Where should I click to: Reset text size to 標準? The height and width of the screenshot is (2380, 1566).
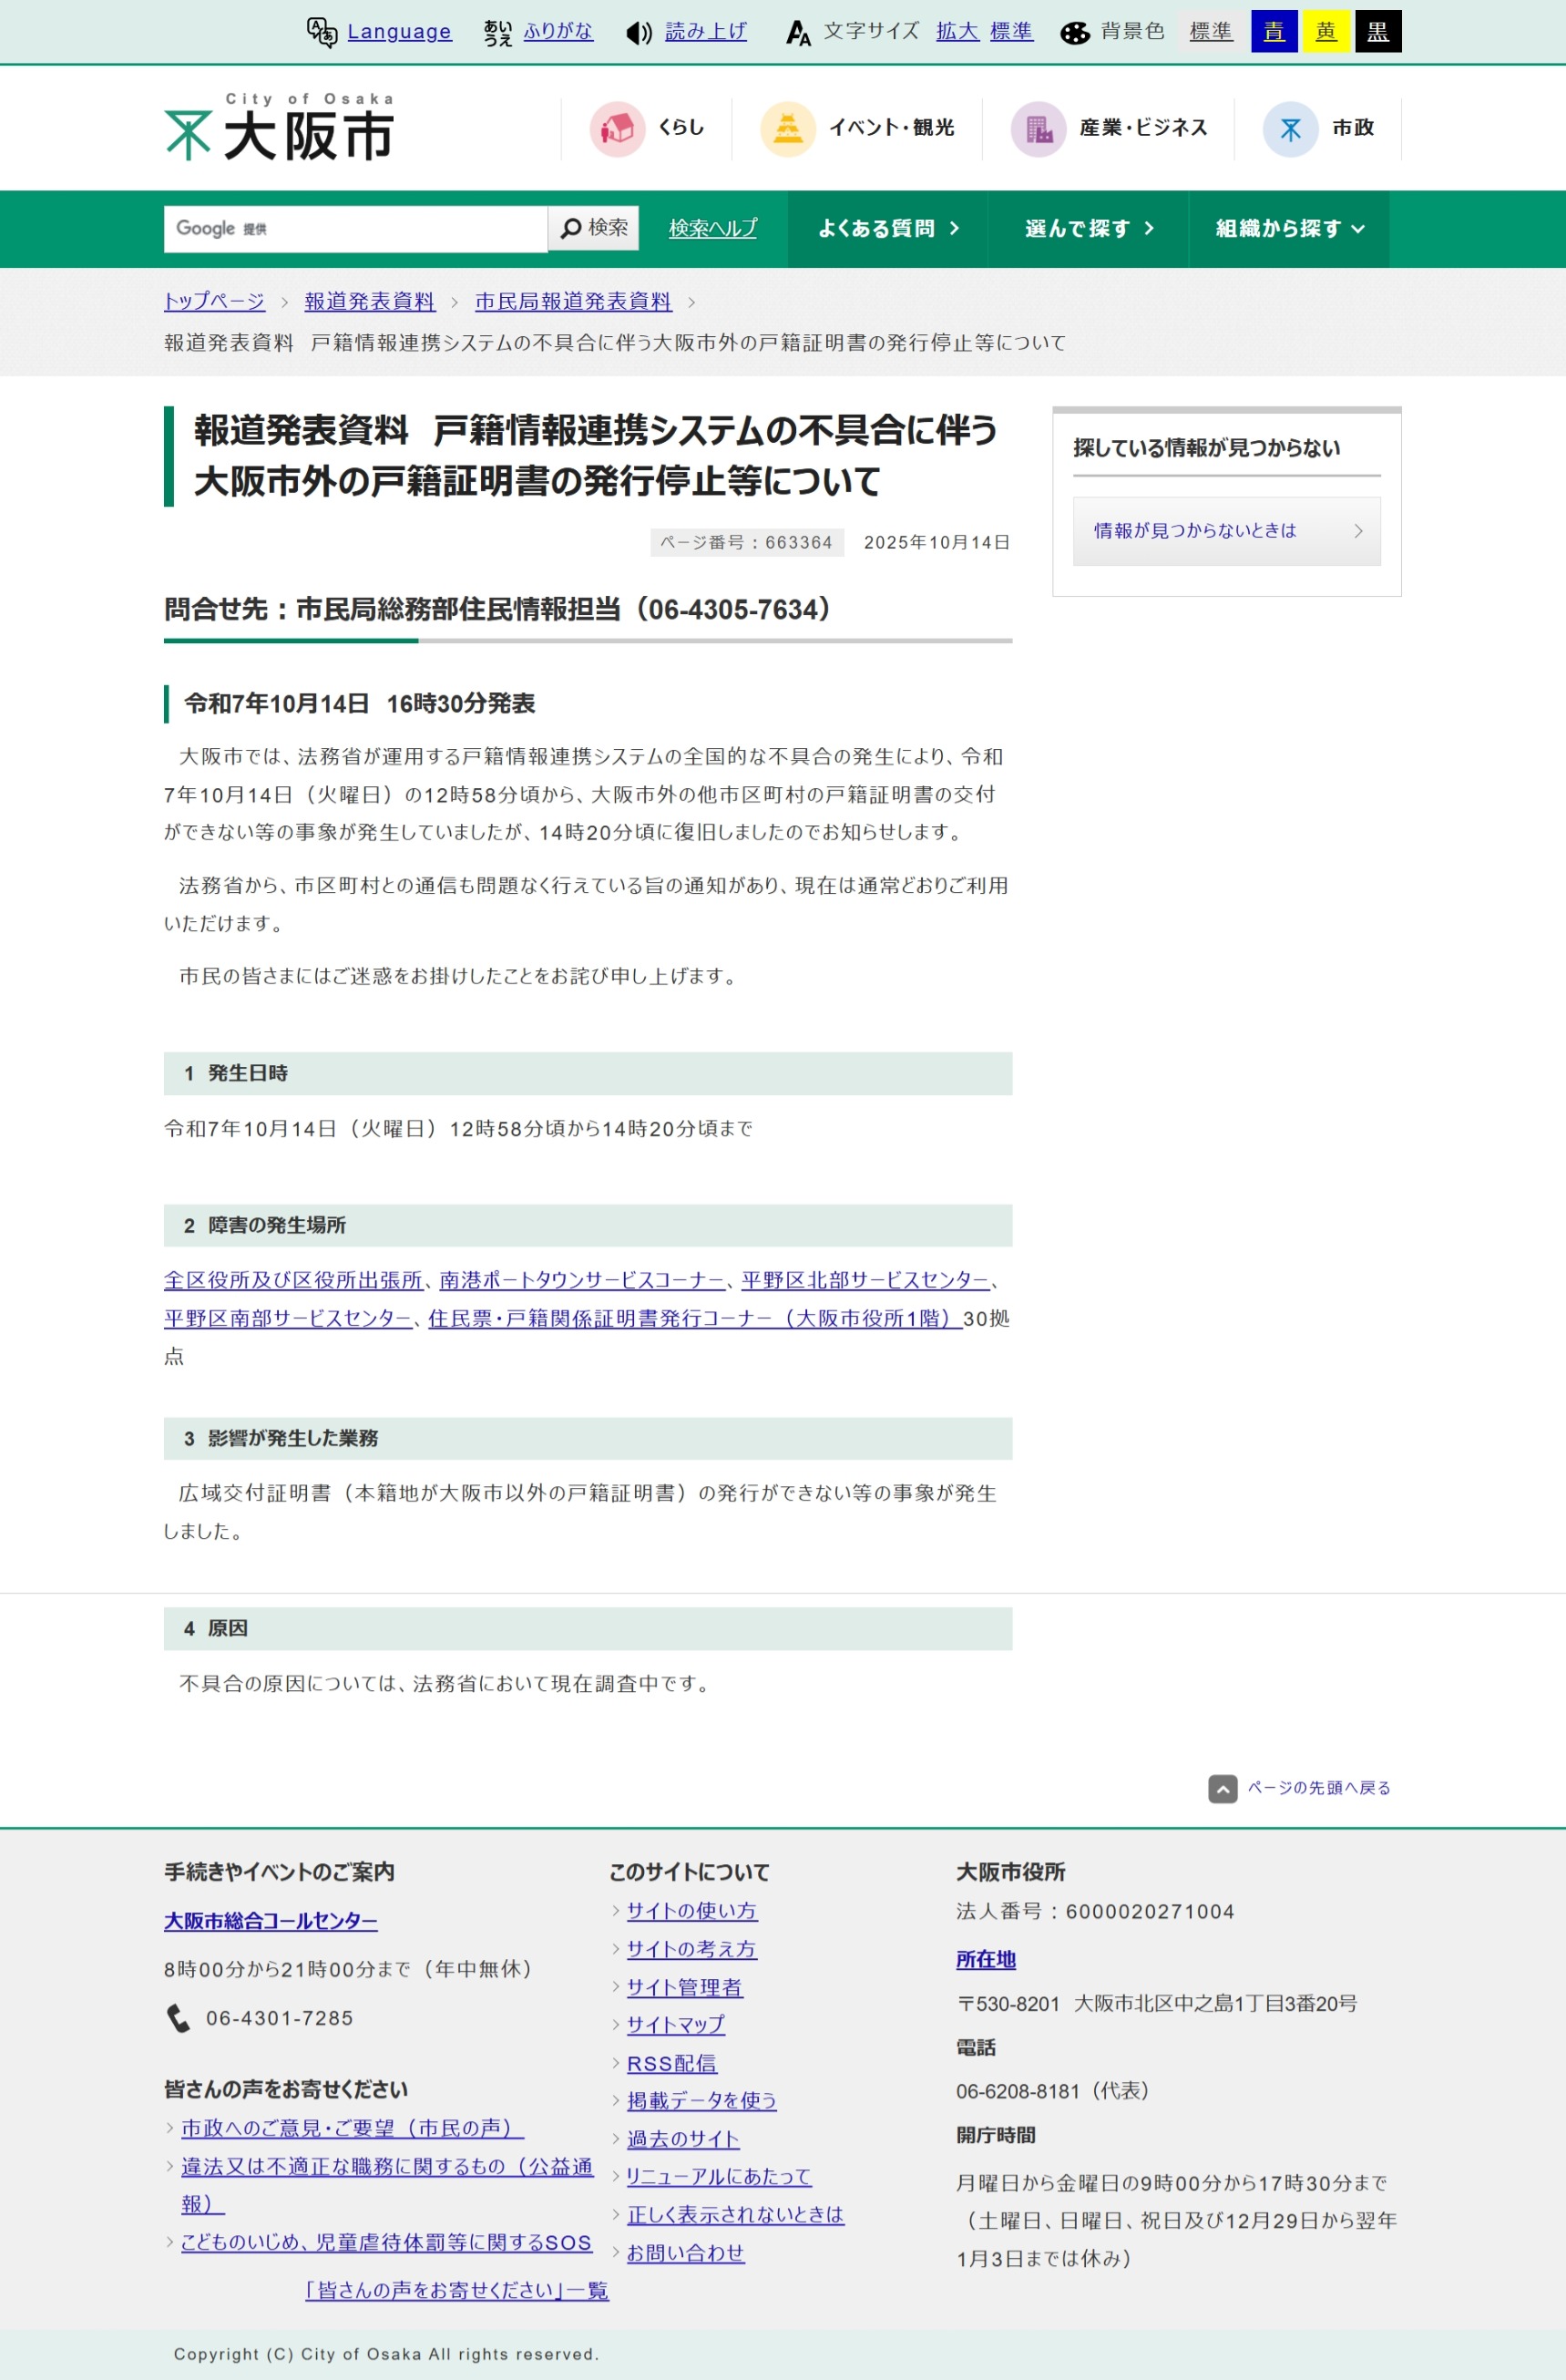(x=1011, y=32)
